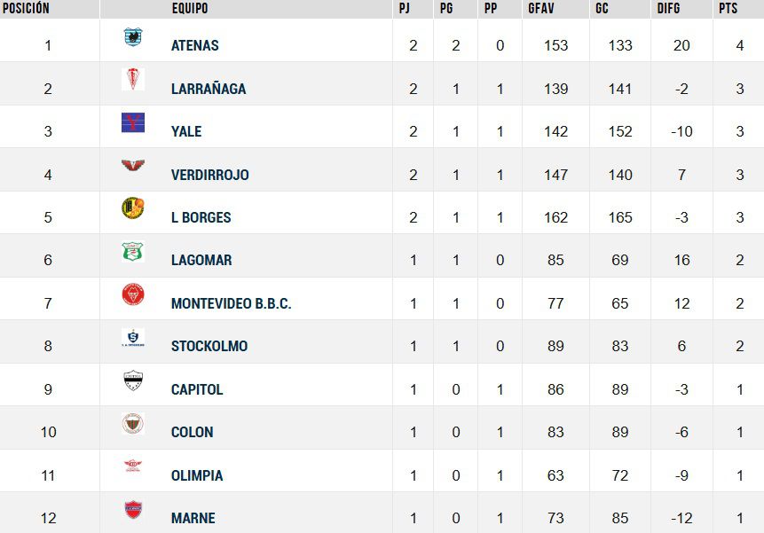
Task: Open the ATENAS team name link
Action: click(194, 45)
